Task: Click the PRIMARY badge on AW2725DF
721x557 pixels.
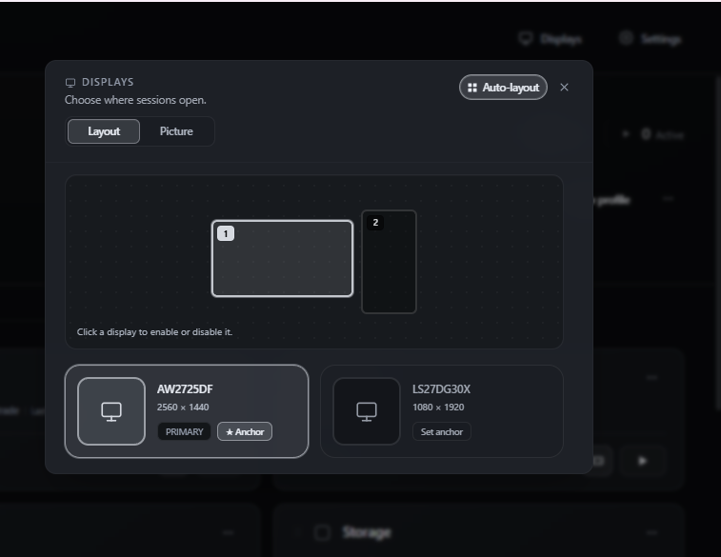Action: click(185, 431)
